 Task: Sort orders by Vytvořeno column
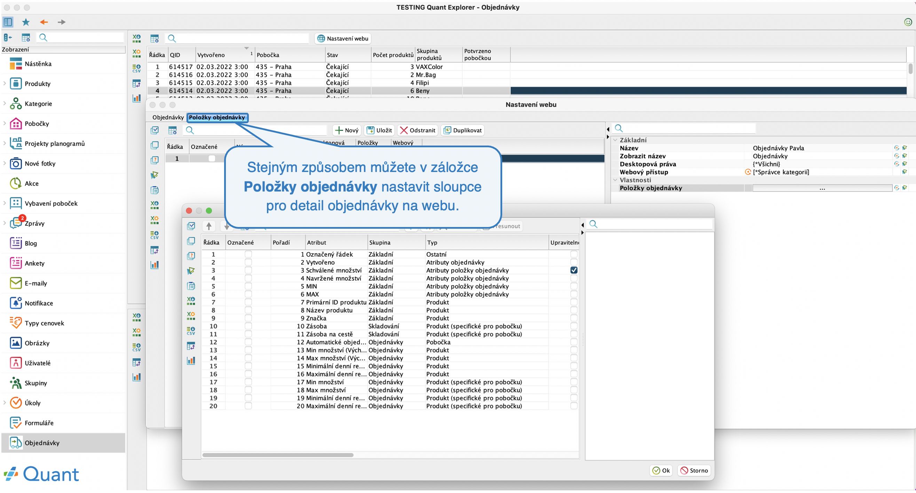tap(225, 55)
